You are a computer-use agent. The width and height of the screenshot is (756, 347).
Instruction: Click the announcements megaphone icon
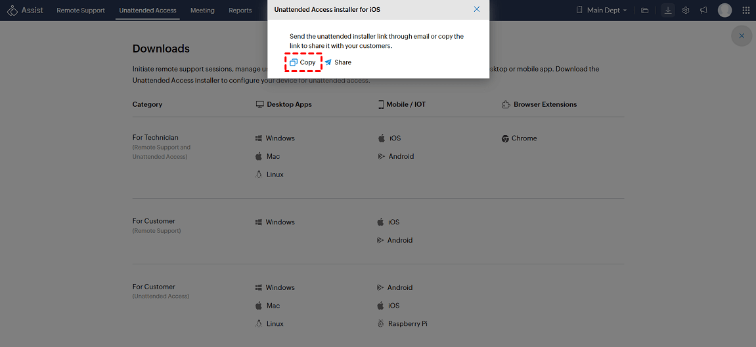tap(704, 10)
